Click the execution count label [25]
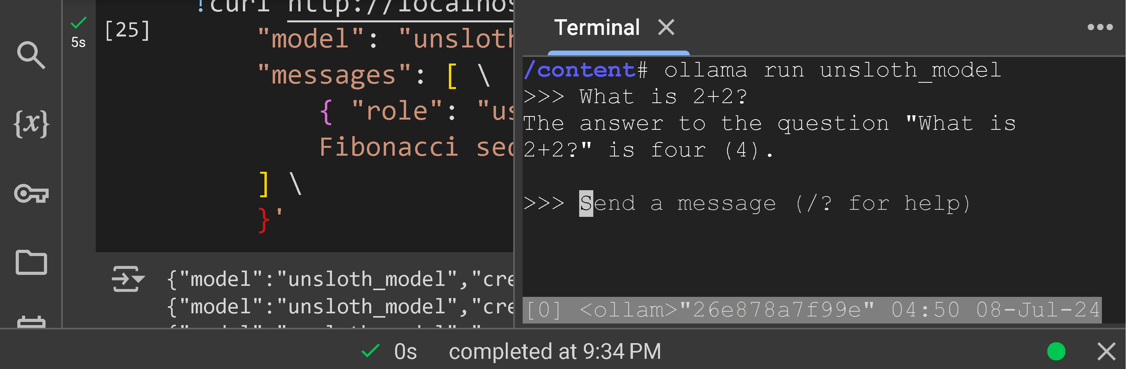Viewport: 1130px width, 369px height. (x=127, y=30)
